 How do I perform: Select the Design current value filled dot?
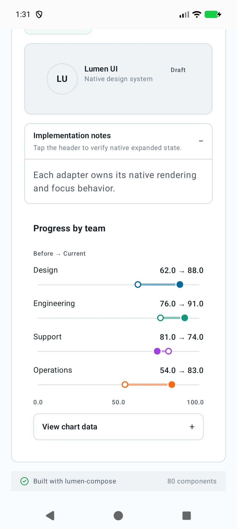pos(180,285)
